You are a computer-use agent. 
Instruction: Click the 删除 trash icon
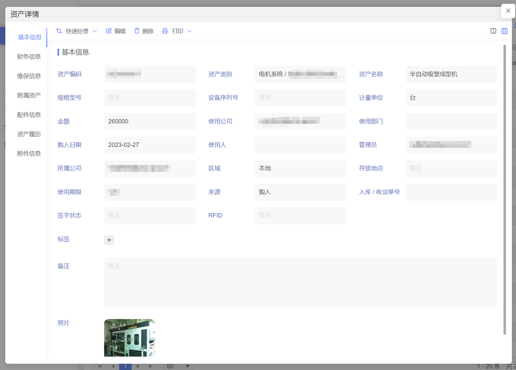click(x=137, y=31)
